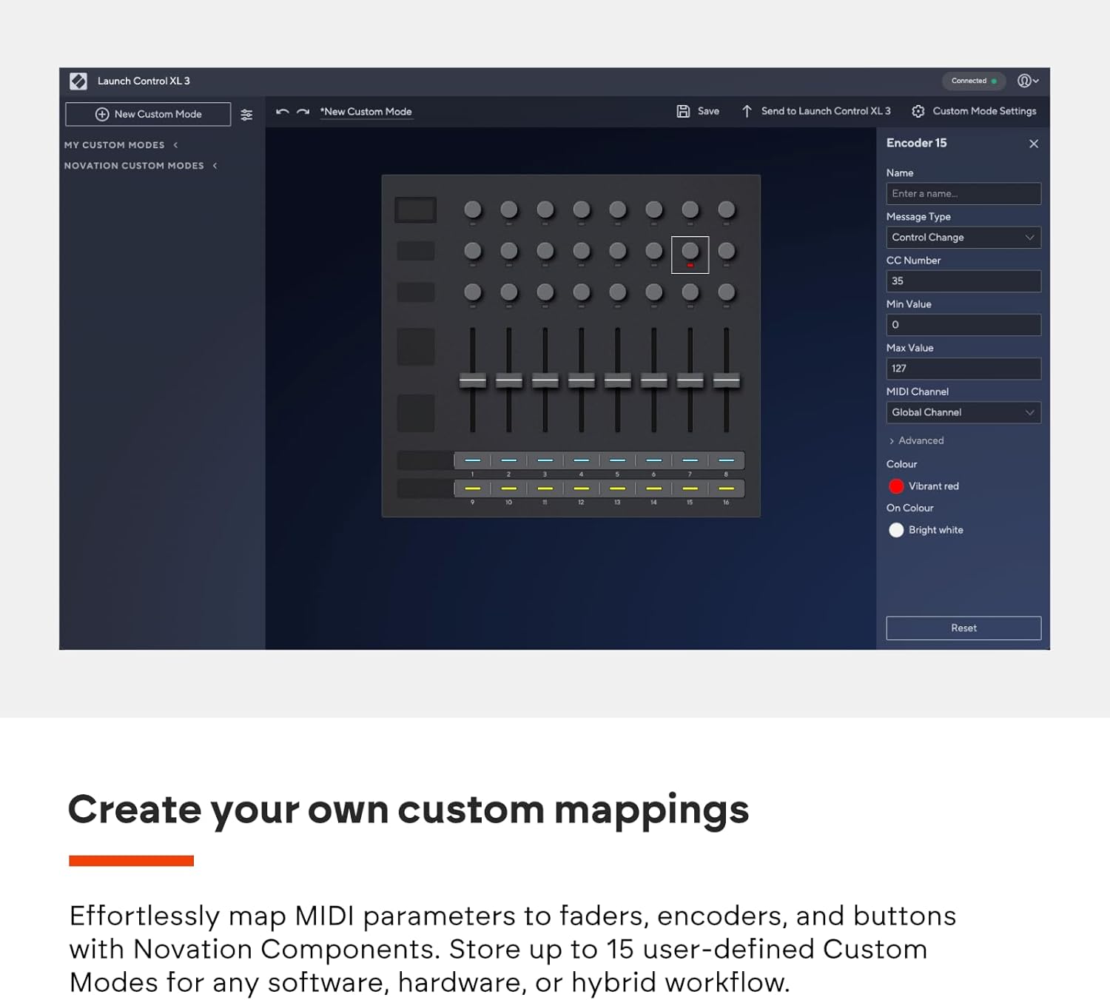
Task: Undo the last change
Action: (x=282, y=110)
